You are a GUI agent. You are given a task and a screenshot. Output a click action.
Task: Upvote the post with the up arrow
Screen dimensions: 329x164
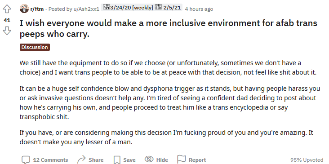pos(7,9)
